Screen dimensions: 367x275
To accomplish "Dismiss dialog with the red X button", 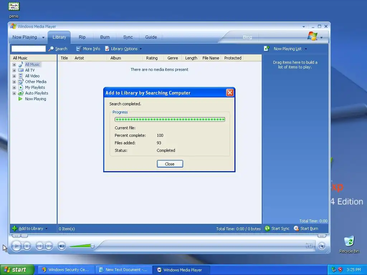I will [x=230, y=93].
